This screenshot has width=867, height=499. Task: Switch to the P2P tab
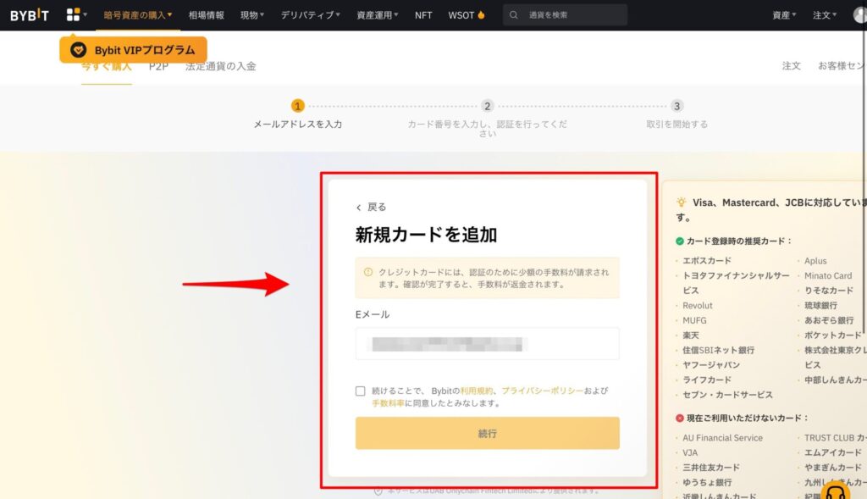click(x=158, y=66)
